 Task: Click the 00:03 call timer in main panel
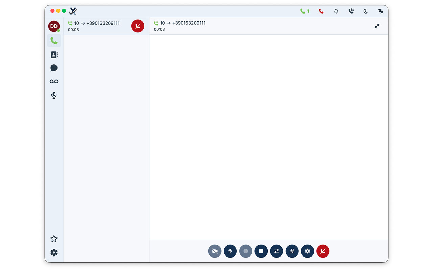pyautogui.click(x=159, y=29)
